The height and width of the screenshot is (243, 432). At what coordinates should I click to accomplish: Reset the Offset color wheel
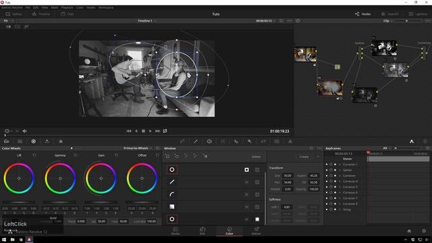(x=157, y=155)
